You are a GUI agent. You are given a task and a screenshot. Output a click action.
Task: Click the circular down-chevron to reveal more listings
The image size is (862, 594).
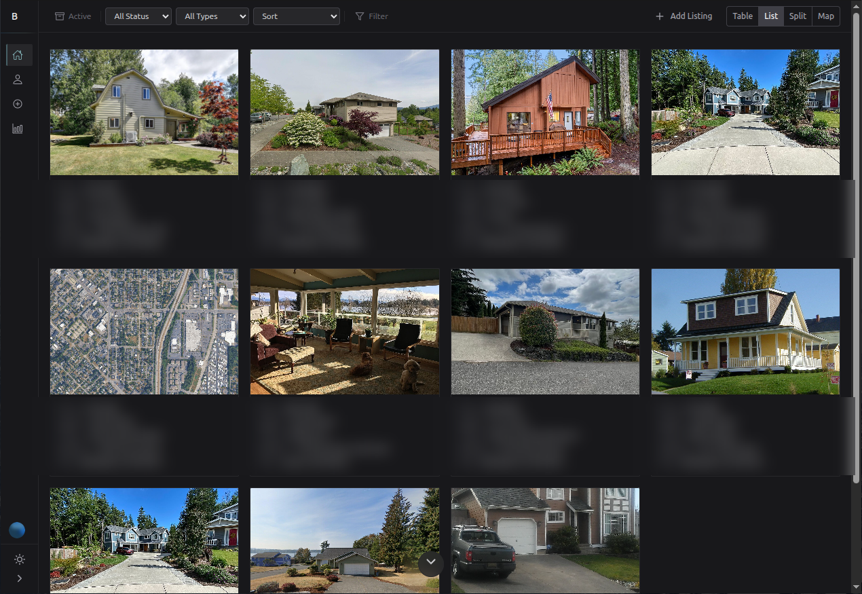(x=430, y=563)
